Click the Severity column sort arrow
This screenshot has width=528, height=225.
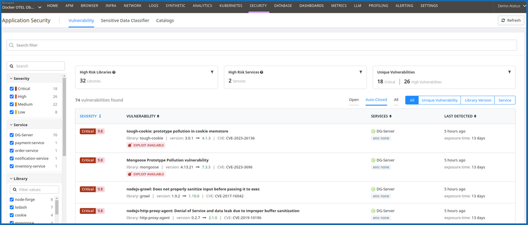(x=100, y=116)
